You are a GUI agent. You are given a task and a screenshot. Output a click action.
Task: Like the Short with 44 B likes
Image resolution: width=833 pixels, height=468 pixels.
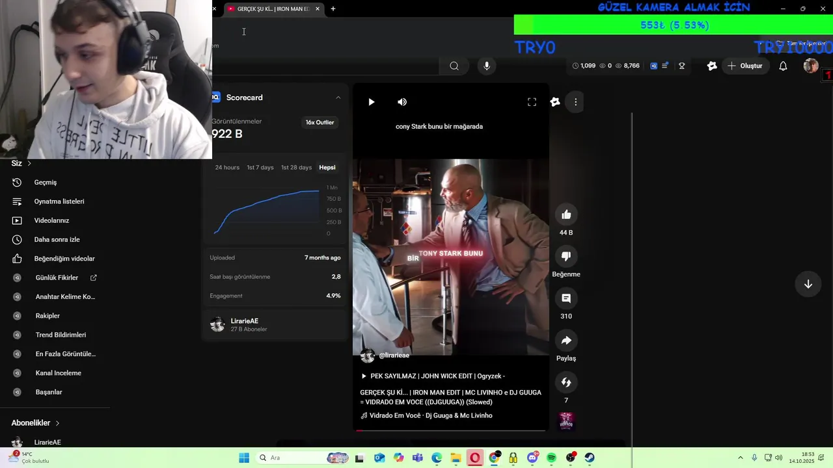[566, 214]
